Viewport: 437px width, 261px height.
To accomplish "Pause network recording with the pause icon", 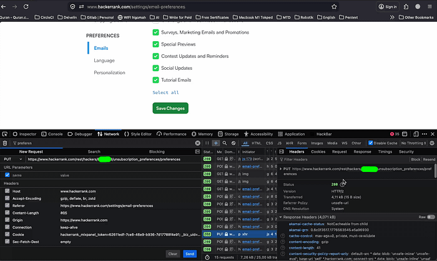I will [x=207, y=143].
